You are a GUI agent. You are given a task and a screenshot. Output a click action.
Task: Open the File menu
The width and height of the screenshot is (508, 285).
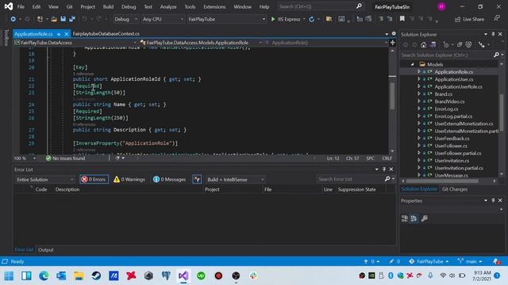pos(21,7)
